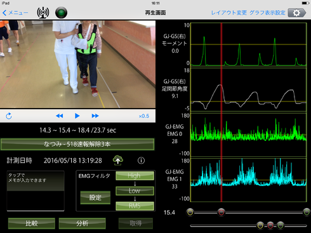Rewind the video playback
The width and height of the screenshot is (311, 233).
(60, 116)
